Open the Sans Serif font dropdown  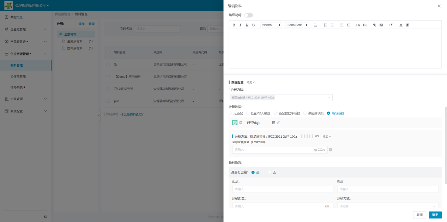point(297,25)
